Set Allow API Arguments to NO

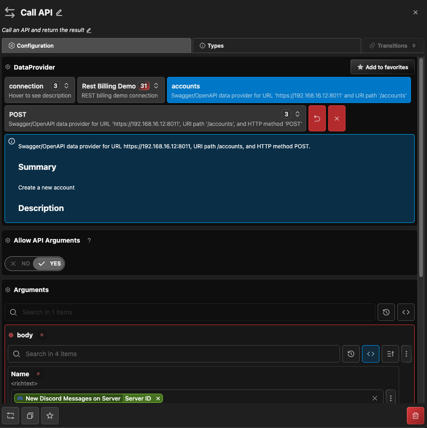pyautogui.click(x=20, y=264)
